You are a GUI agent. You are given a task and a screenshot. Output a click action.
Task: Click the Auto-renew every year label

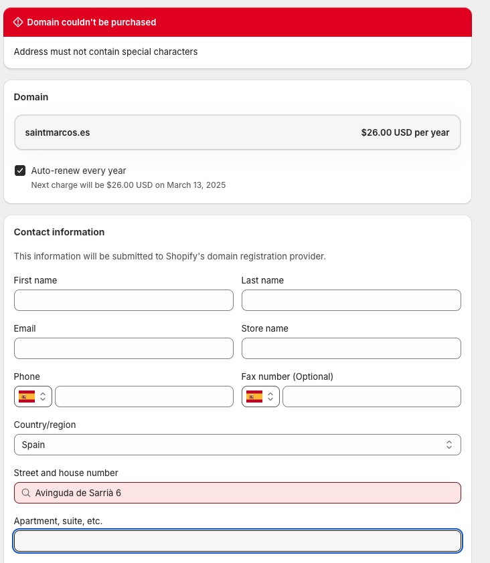click(x=78, y=171)
